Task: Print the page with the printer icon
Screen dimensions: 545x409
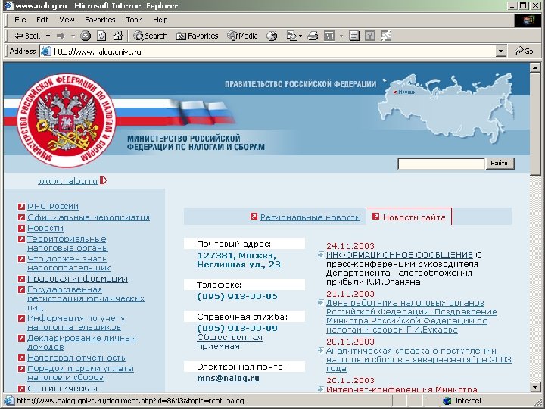Action: tap(313, 36)
